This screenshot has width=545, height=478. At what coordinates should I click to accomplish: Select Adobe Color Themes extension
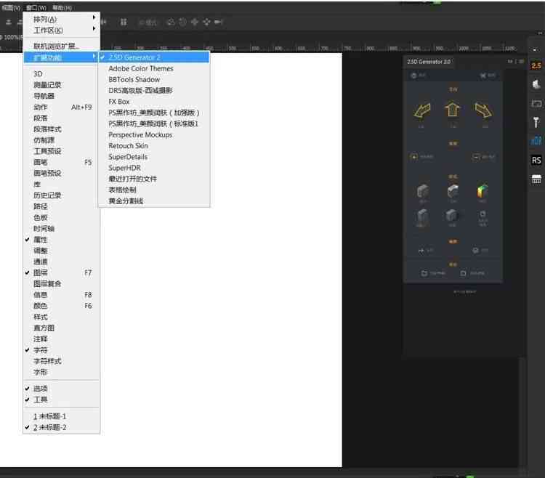pos(154,68)
